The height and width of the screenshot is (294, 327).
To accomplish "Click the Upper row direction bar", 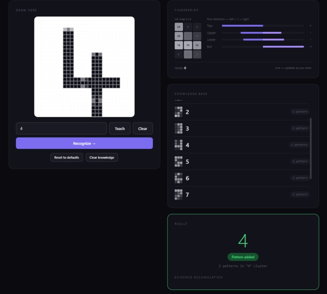I will pos(263,33).
